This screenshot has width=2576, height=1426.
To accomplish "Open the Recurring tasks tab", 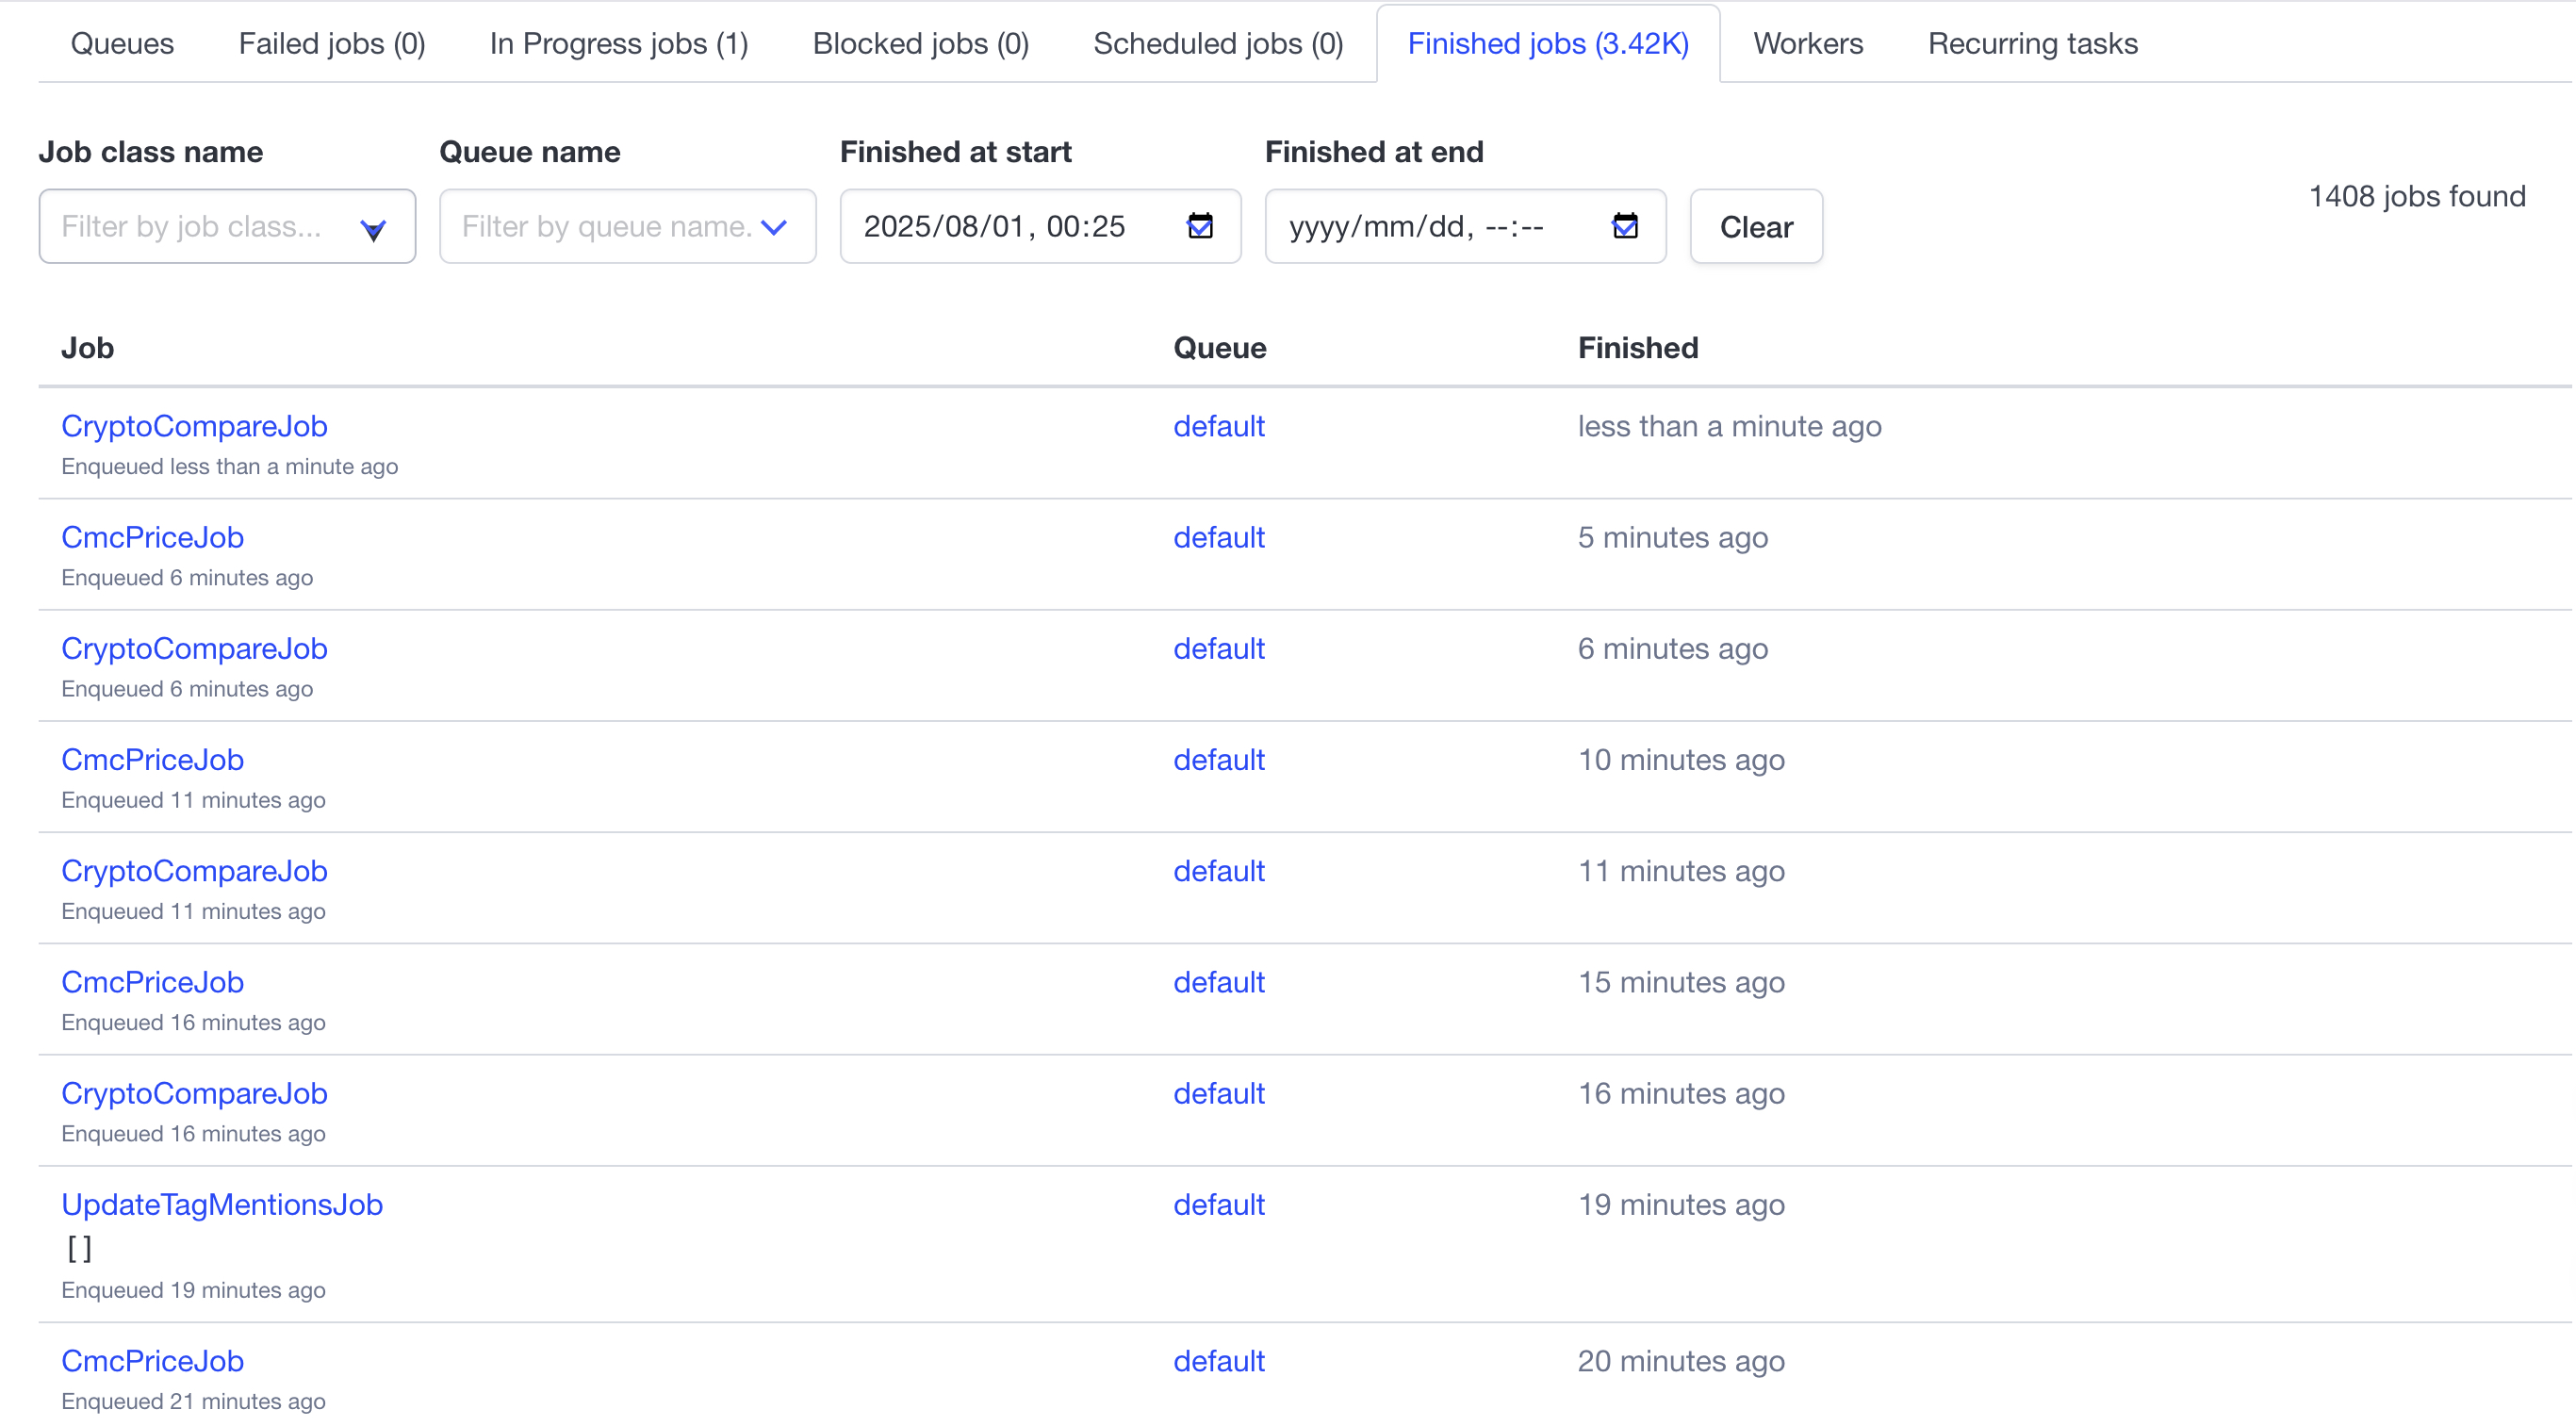I will (2032, 44).
